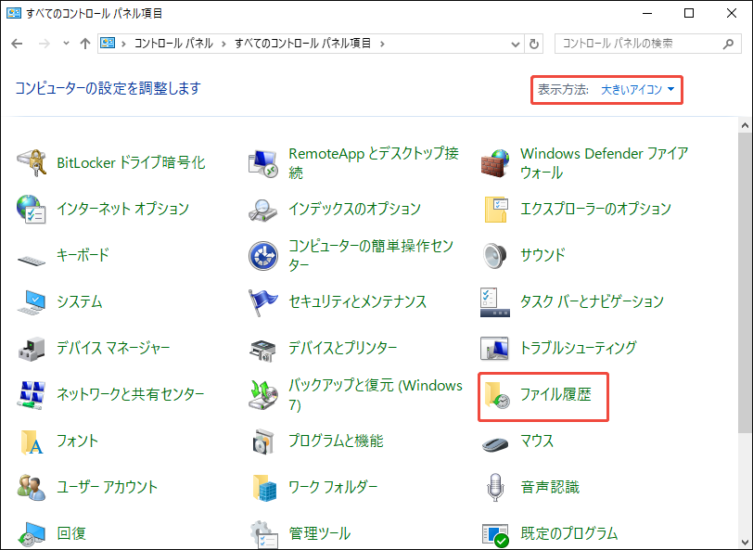
Task: Open the 管理ツール link
Action: 319,533
